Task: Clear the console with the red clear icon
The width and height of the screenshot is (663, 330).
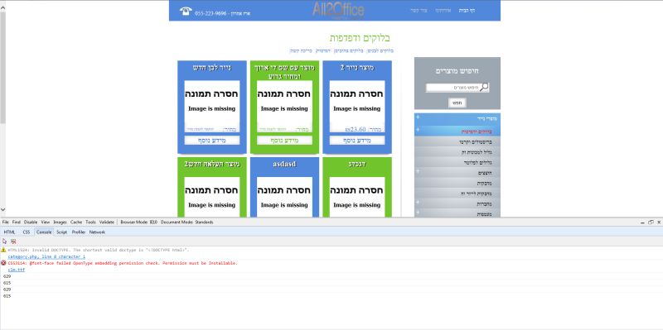Action: [13, 242]
